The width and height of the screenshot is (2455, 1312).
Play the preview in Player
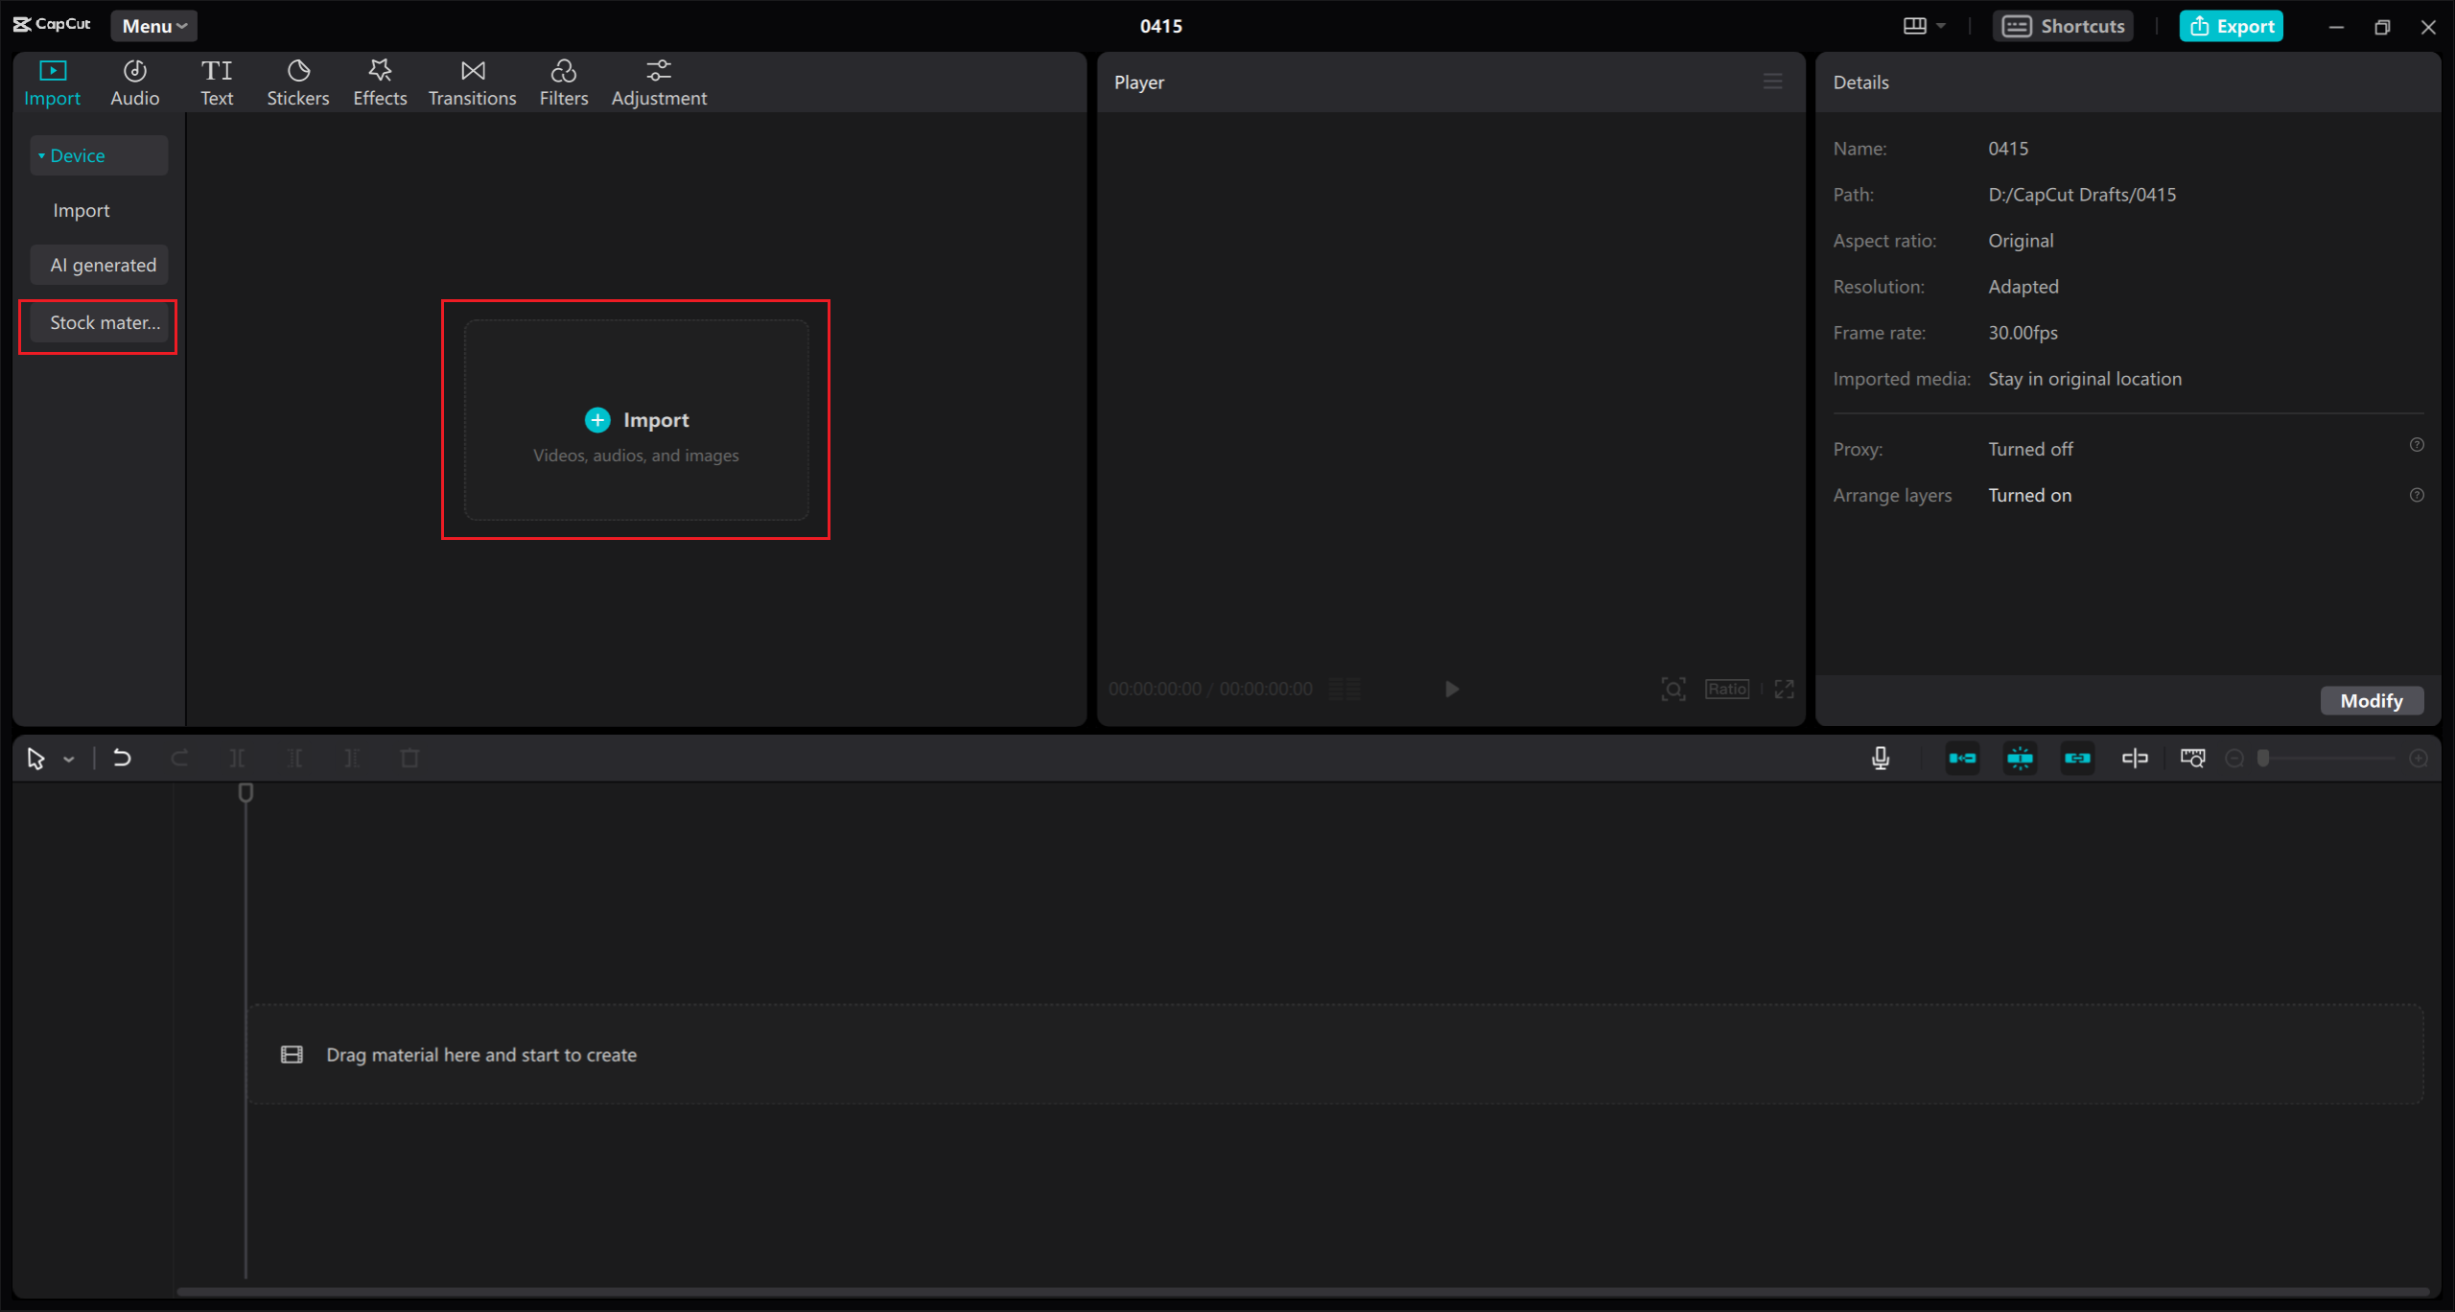[1452, 689]
